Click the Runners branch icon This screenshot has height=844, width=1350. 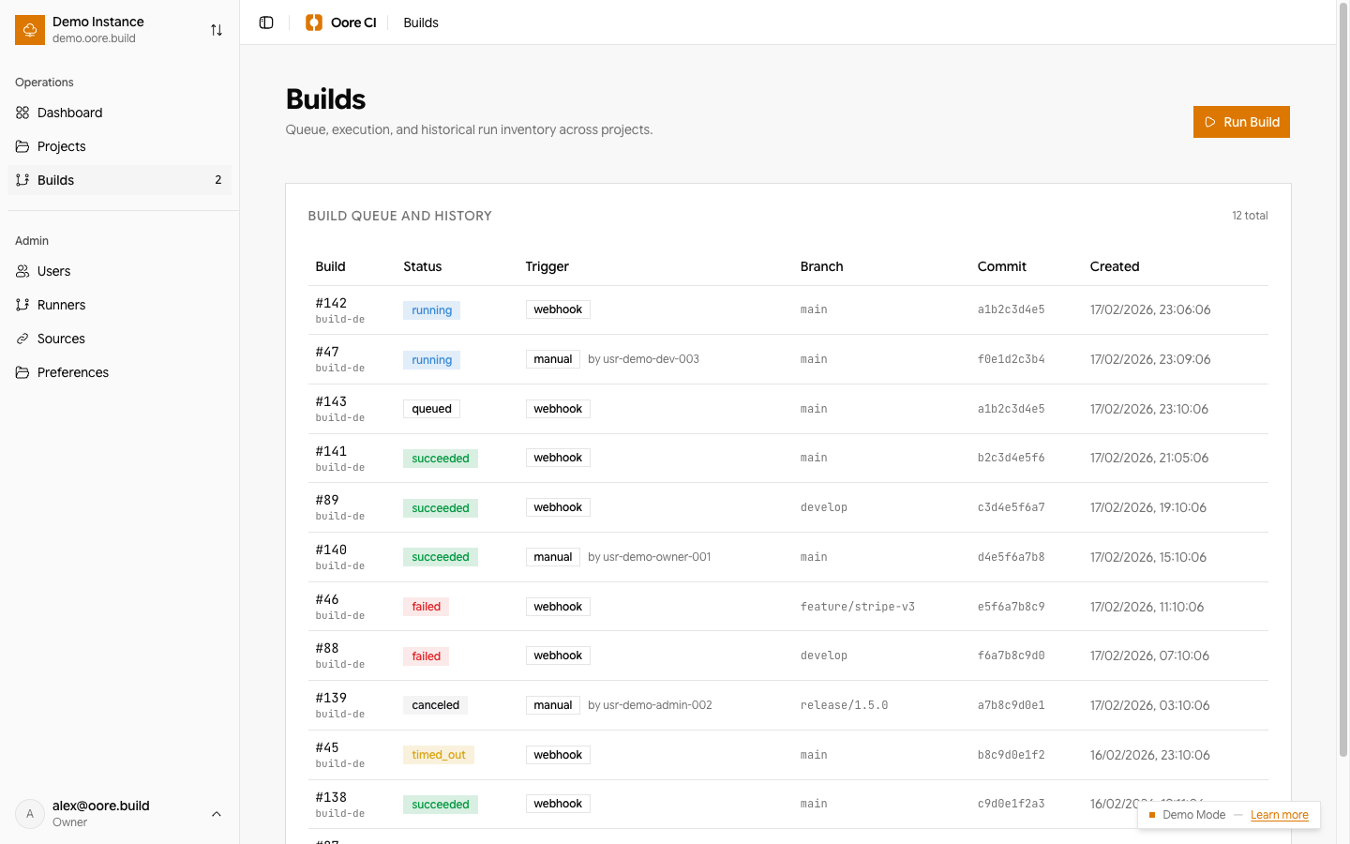click(22, 305)
